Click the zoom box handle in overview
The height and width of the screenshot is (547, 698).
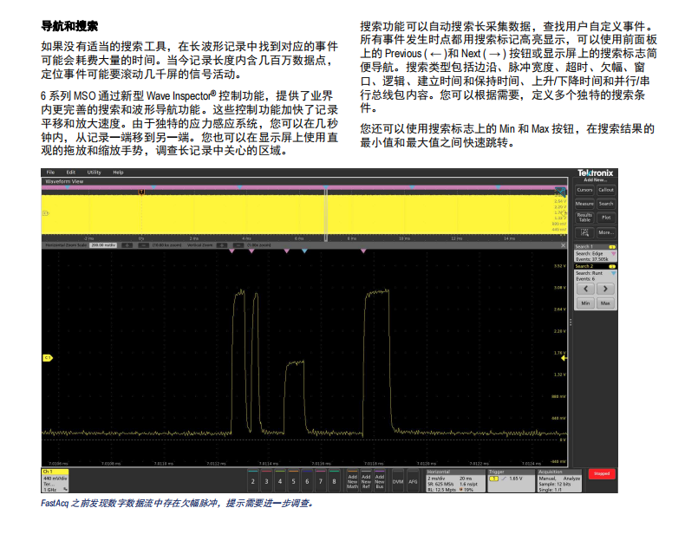326,213
